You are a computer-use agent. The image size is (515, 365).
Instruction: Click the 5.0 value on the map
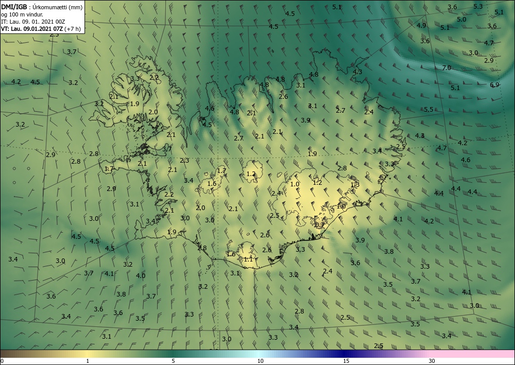[461, 20]
